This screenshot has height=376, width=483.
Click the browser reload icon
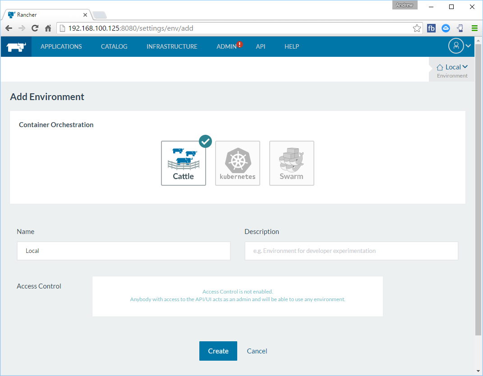pos(35,28)
